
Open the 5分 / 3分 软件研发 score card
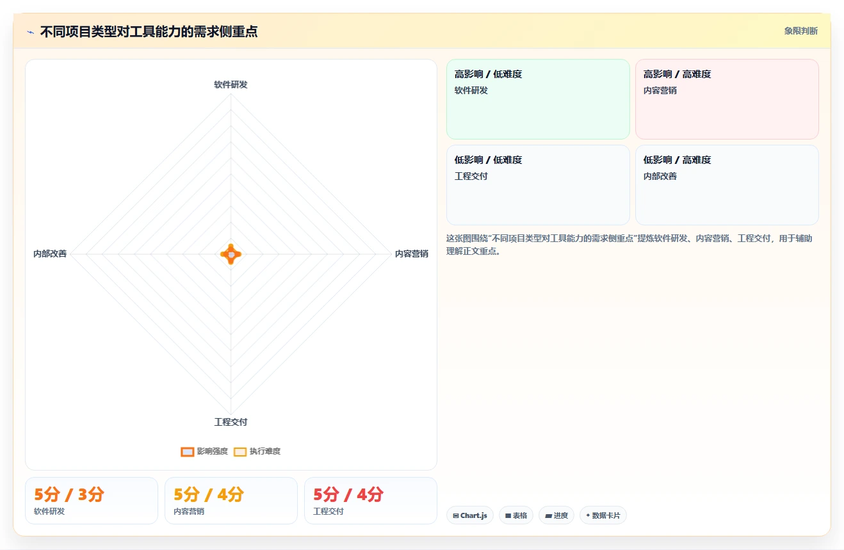[92, 501]
